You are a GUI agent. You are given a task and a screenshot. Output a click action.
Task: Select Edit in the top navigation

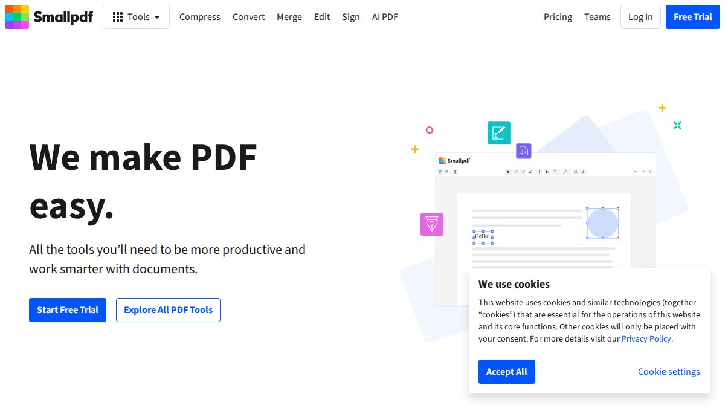click(322, 17)
